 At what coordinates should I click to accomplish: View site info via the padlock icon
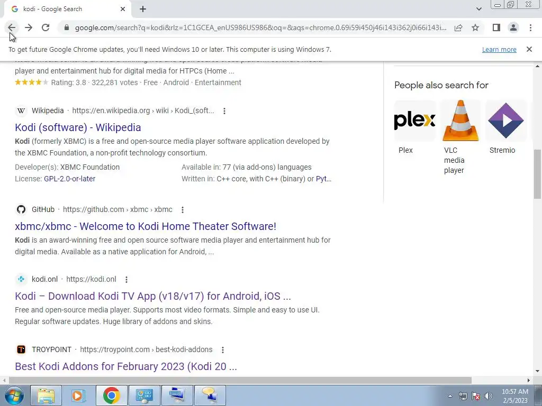[67, 27]
